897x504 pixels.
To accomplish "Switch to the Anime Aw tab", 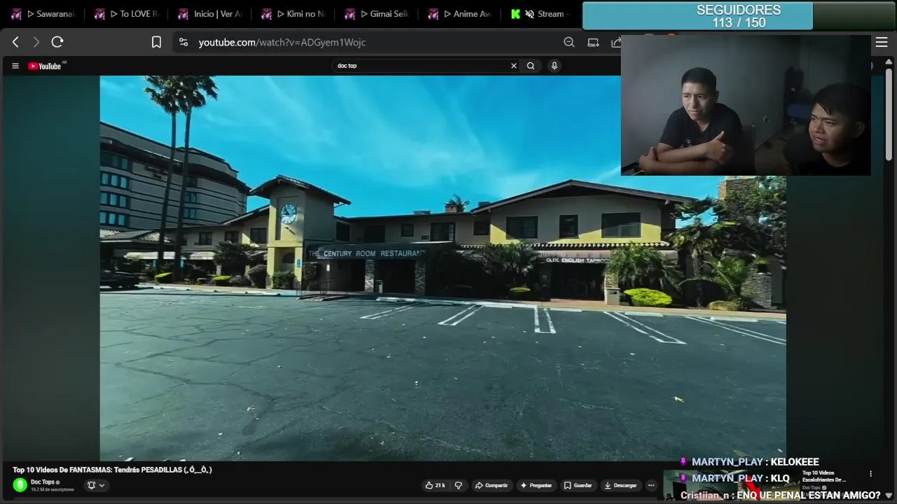I will click(x=460, y=14).
